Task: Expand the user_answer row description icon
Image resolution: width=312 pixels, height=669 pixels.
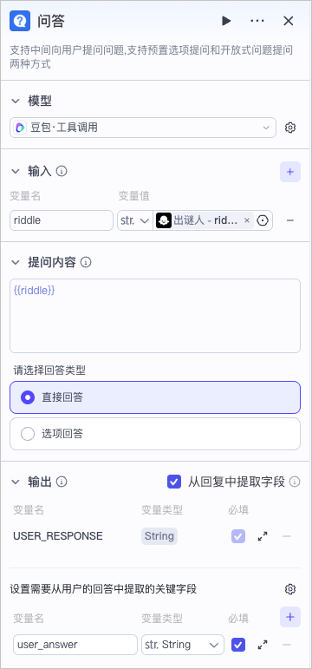Action: tap(263, 645)
